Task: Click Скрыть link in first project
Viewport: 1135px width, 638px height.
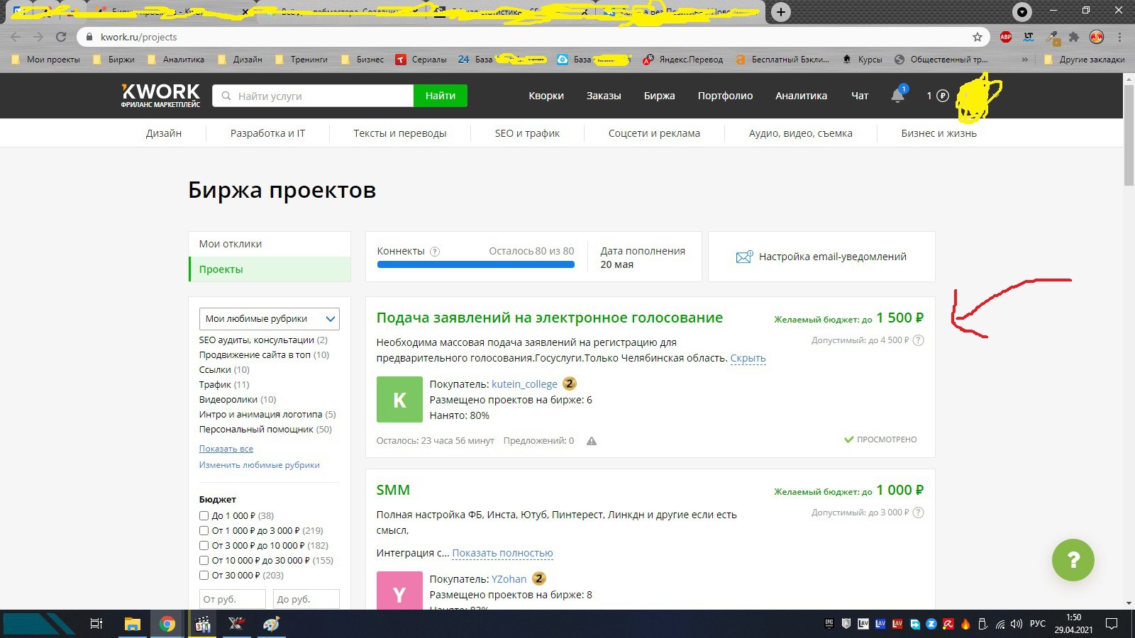Action: point(748,358)
